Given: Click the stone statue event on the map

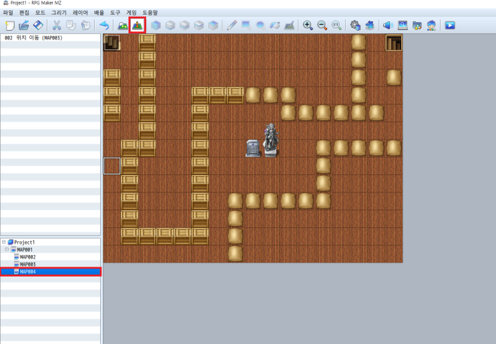Looking at the screenshot, I should point(271,140).
